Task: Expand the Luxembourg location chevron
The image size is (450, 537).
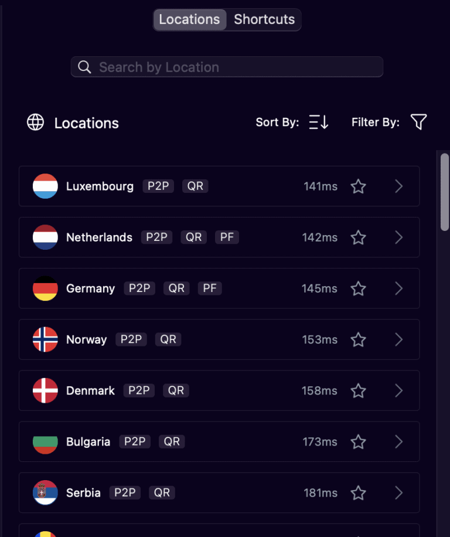Action: tap(399, 186)
